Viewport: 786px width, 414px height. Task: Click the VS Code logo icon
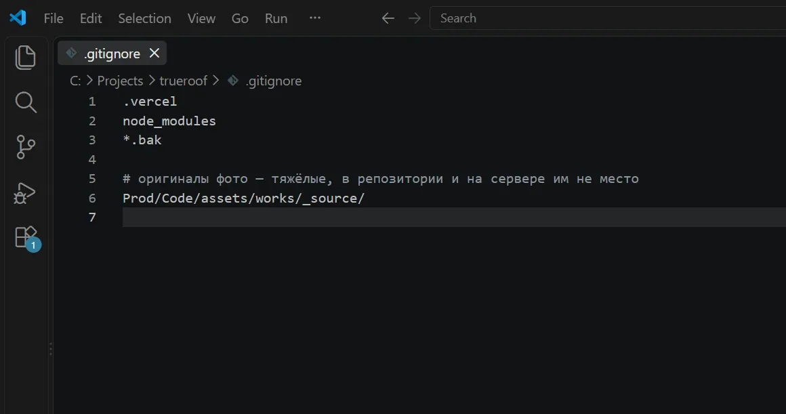click(18, 18)
